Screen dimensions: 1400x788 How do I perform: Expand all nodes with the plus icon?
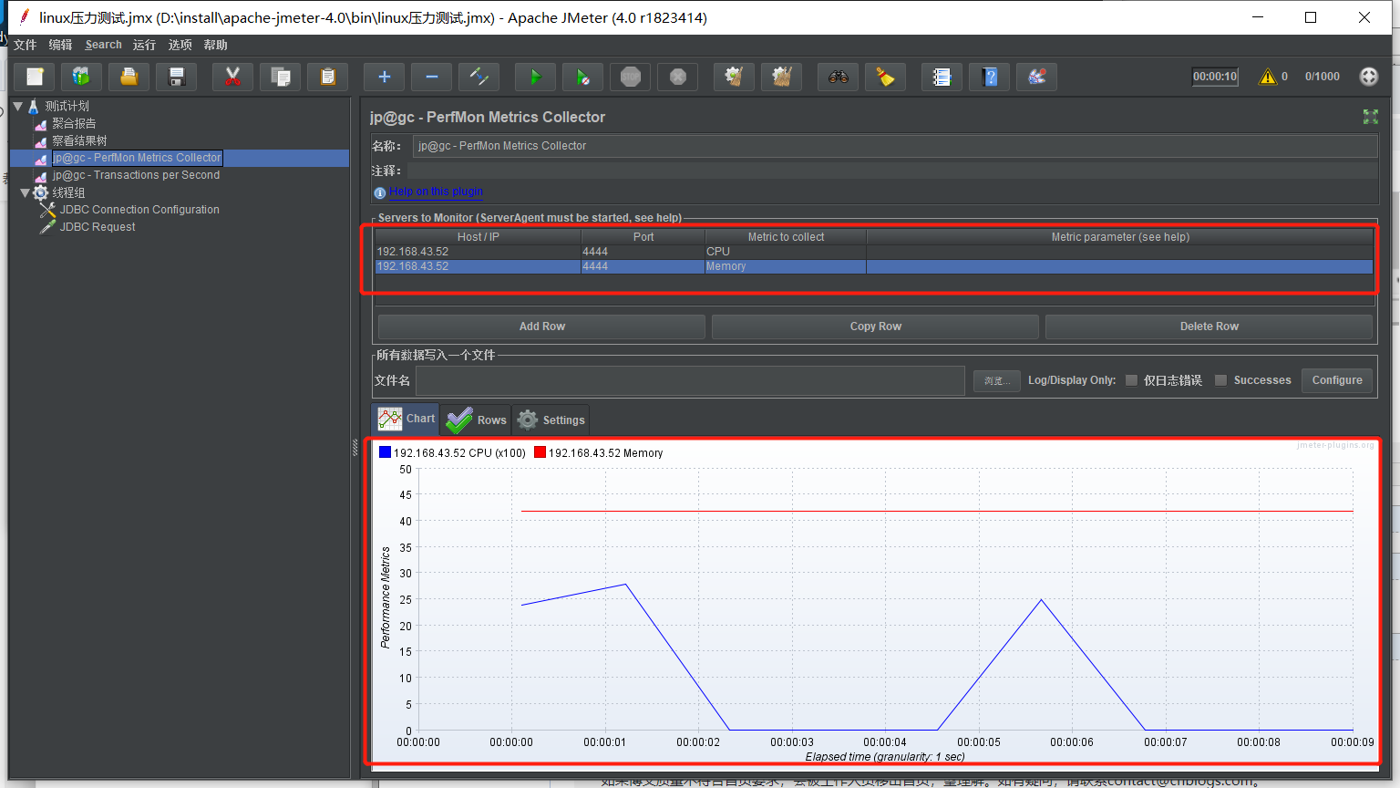tap(385, 78)
